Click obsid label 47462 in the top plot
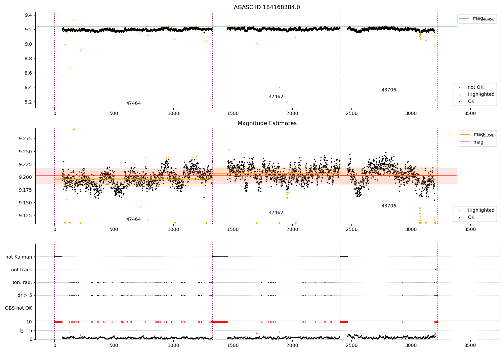Image resolution: width=504 pixels, height=353 pixels. pyautogui.click(x=276, y=97)
